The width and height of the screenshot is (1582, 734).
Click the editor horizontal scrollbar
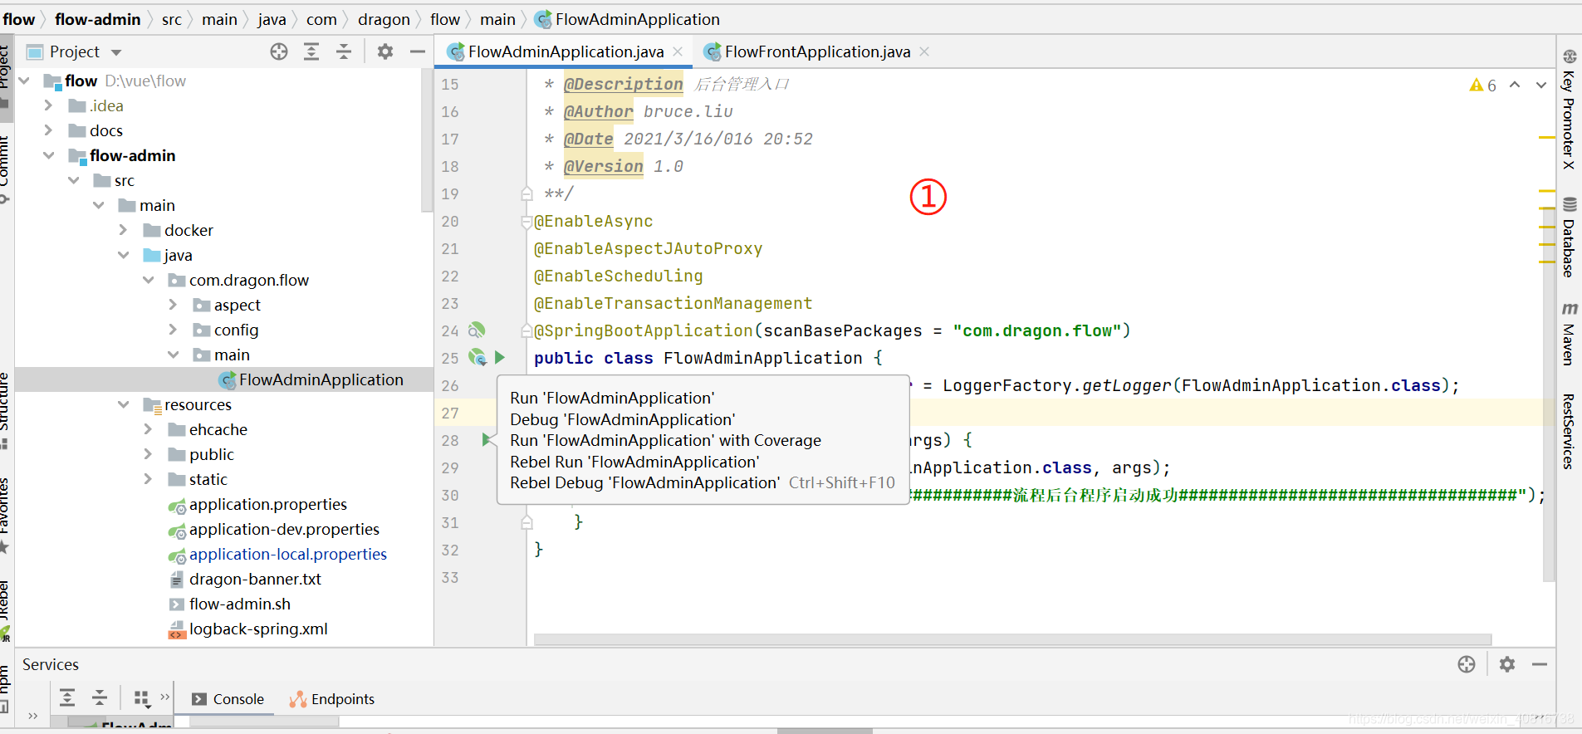(x=1012, y=639)
